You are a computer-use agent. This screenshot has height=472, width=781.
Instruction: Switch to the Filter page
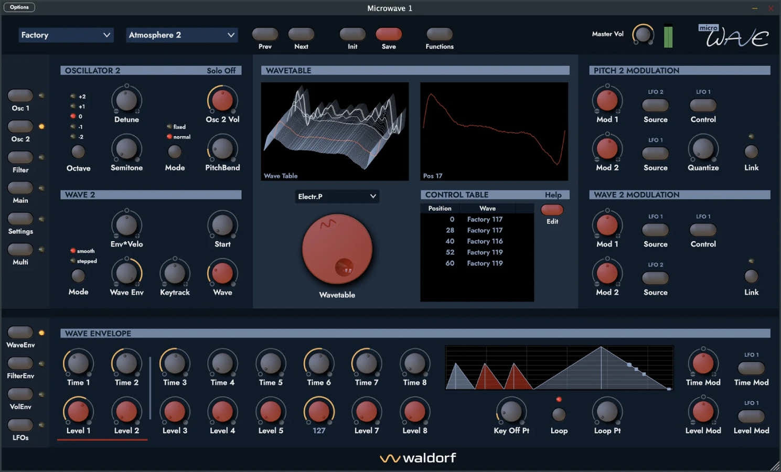point(20,157)
